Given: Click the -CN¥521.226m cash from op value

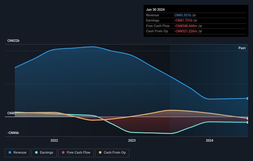Looking at the screenshot, I should click(186, 31).
